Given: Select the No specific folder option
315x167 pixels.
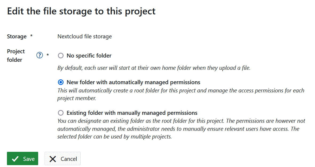Looking at the screenshot, I should pyautogui.click(x=61, y=55).
